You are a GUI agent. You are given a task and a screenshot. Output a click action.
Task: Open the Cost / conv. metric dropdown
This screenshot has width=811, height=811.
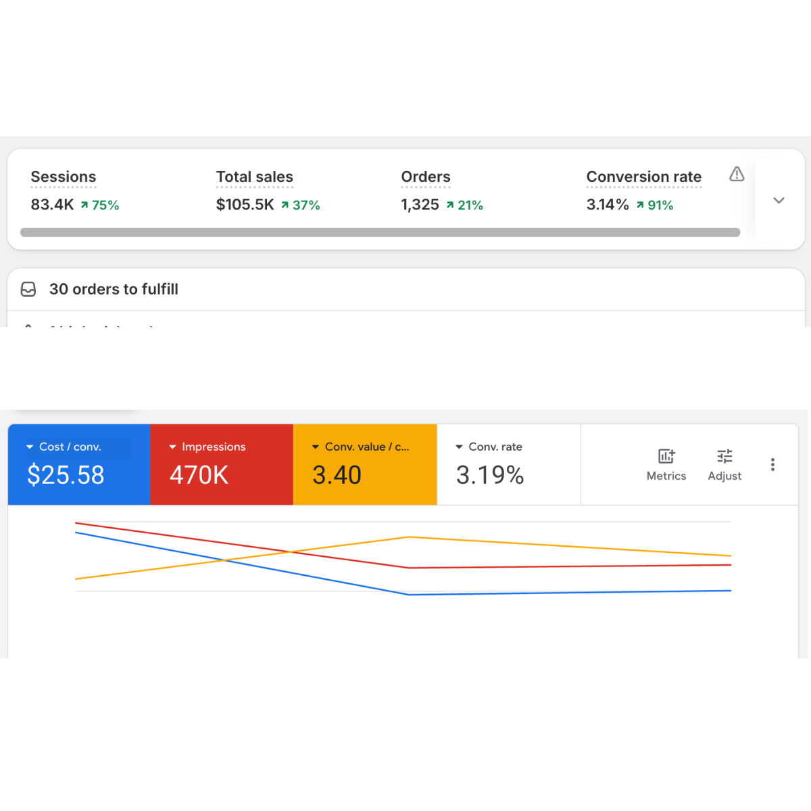pos(30,446)
